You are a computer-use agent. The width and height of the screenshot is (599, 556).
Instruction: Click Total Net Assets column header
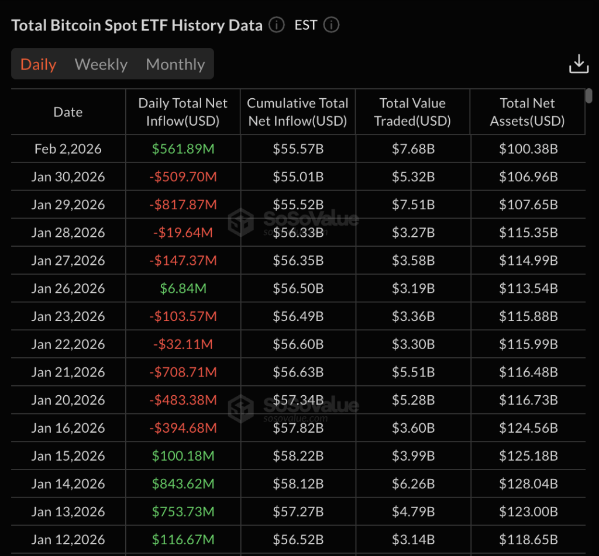[527, 112]
